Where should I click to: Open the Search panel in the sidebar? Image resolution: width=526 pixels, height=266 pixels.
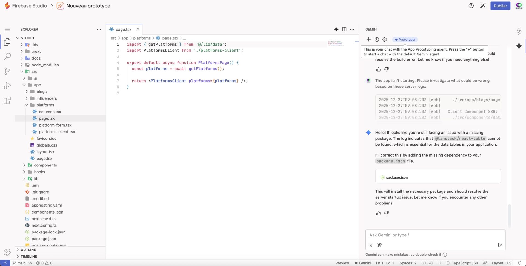pos(7,57)
